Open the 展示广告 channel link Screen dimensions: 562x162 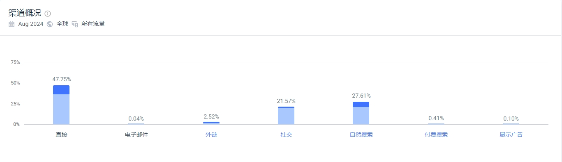point(511,135)
